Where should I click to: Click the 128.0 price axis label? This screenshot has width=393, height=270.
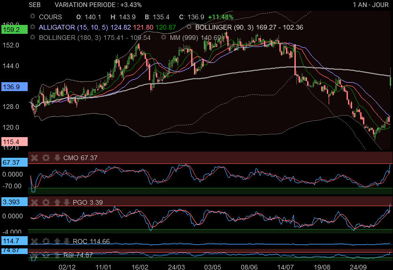[11, 107]
